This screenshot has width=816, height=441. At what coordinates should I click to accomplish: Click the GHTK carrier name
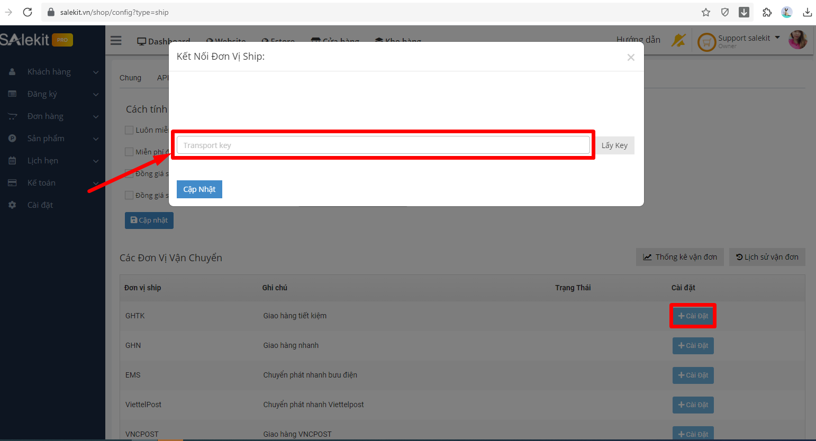click(135, 316)
